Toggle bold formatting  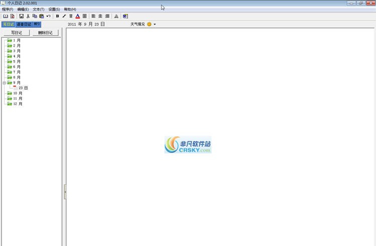57,16
